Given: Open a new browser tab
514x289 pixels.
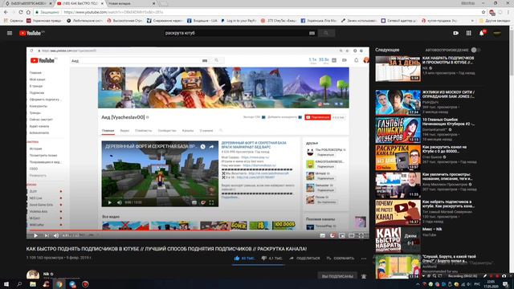Looking at the screenshot, I should tap(164, 3).
